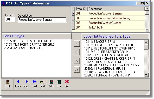Add a new job type
154x99 pixels.
pyautogui.click(x=51, y=84)
